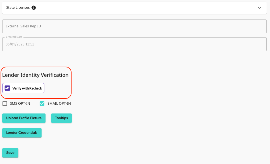Click inside the External Sales Rep ID input
The height and width of the screenshot is (164, 270).
pos(134,26)
